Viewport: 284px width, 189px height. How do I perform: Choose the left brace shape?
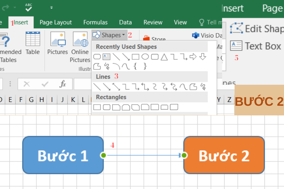135,66
